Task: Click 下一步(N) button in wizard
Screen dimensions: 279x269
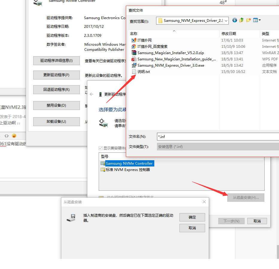Action: (x=231, y=221)
